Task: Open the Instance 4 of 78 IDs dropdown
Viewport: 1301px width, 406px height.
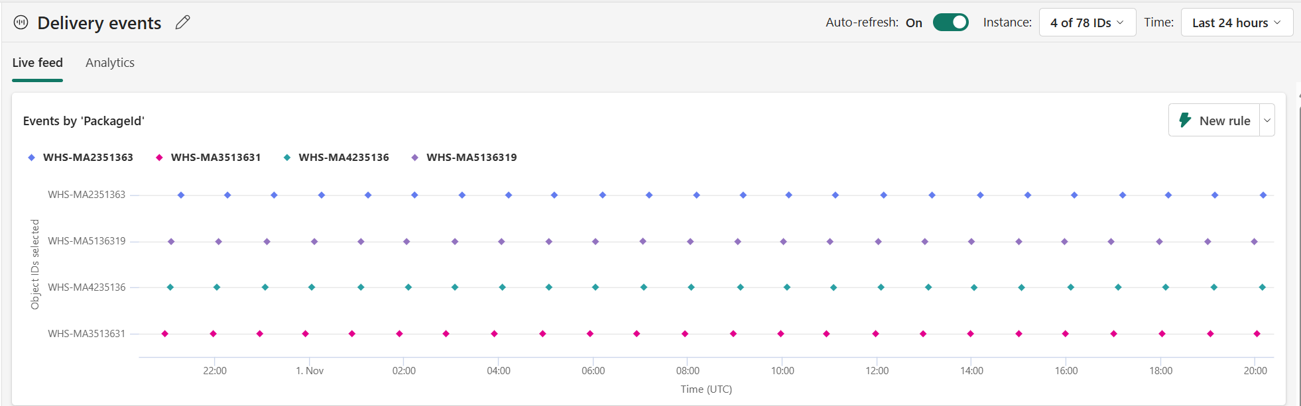Action: coord(1087,23)
